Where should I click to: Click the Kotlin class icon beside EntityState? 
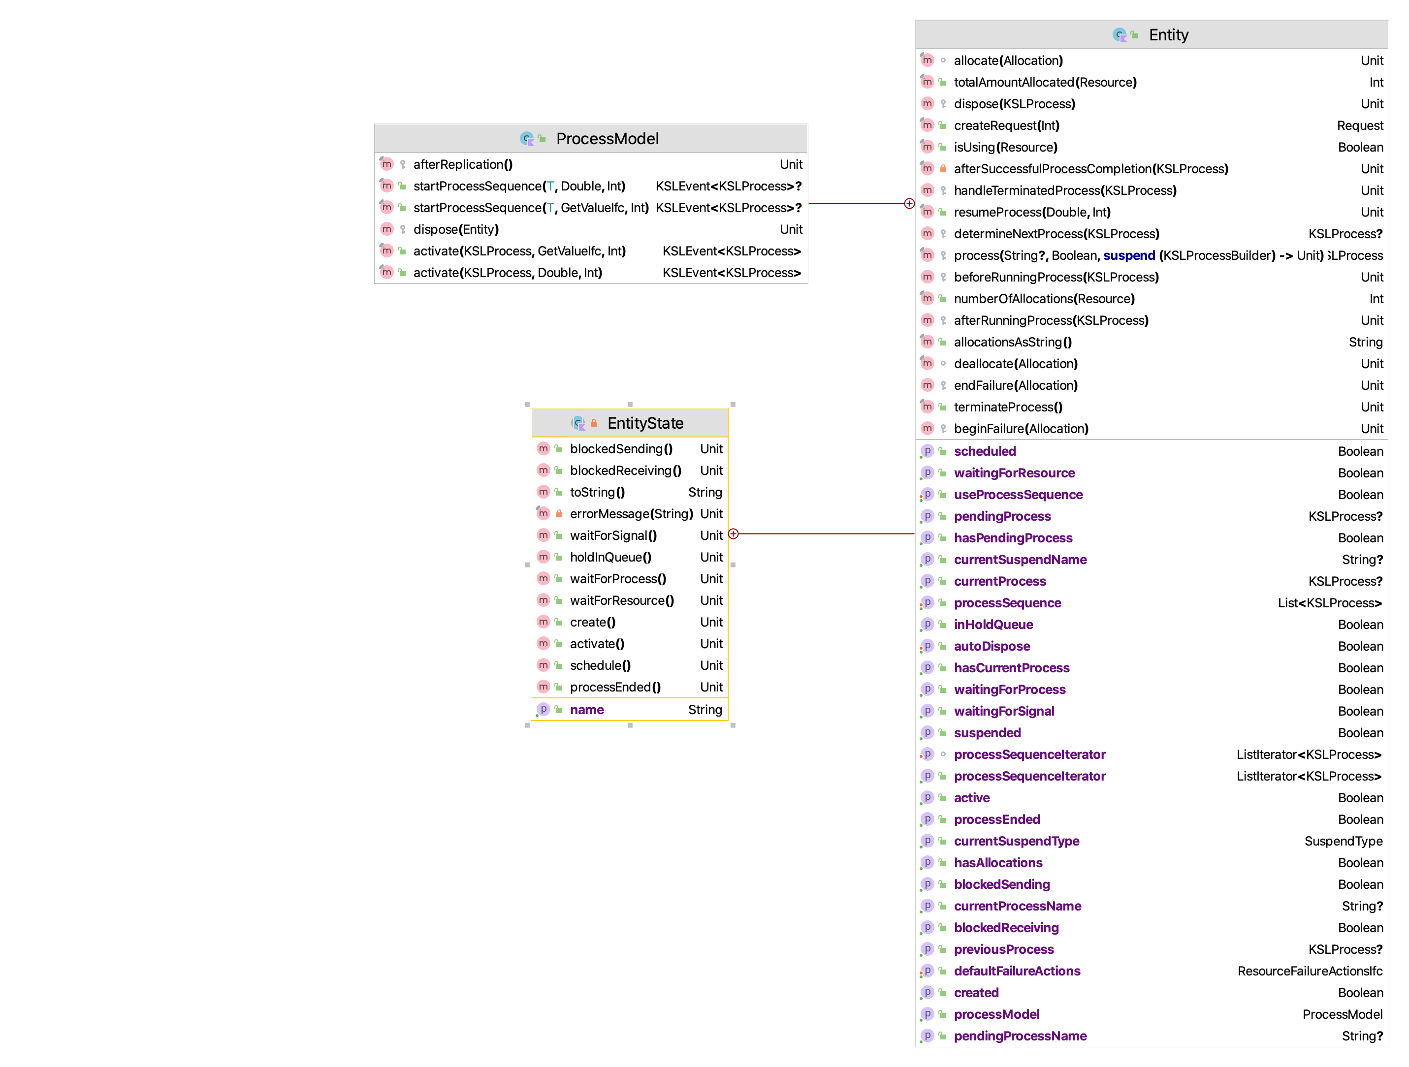(578, 423)
